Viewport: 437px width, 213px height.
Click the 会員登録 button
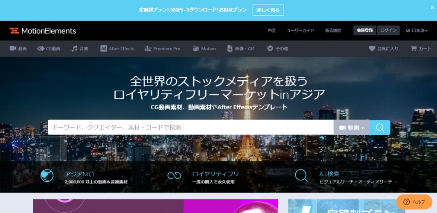tap(365, 30)
